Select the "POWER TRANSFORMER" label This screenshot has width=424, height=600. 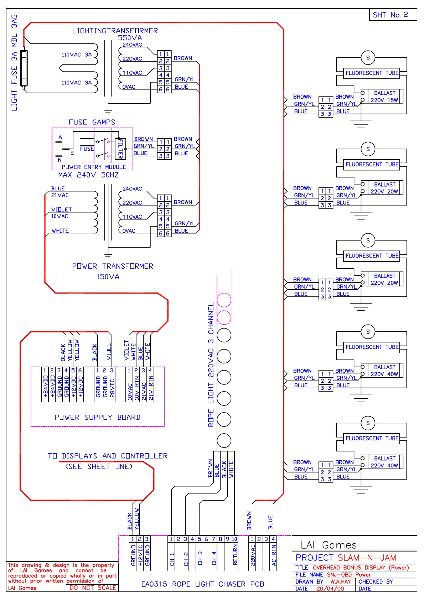pos(113,266)
